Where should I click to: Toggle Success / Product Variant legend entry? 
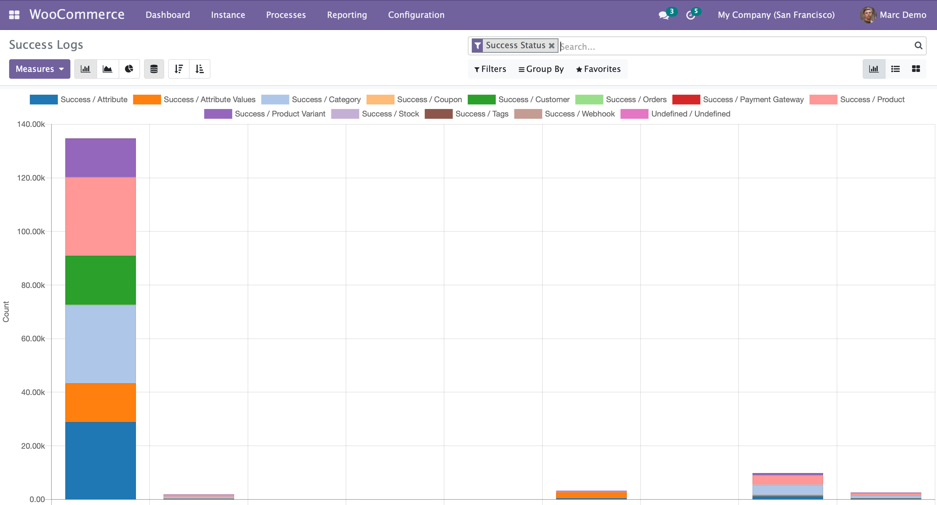click(280, 114)
